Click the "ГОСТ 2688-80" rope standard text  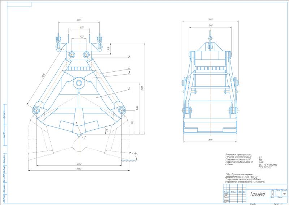265,167
